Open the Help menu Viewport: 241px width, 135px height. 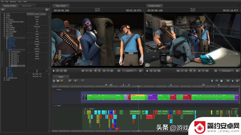click(x=25, y=1)
